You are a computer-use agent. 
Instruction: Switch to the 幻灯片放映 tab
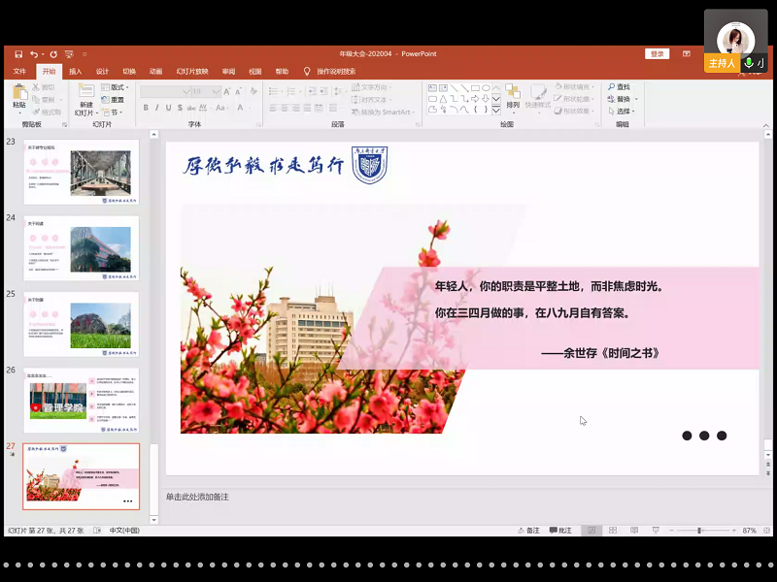pos(191,72)
